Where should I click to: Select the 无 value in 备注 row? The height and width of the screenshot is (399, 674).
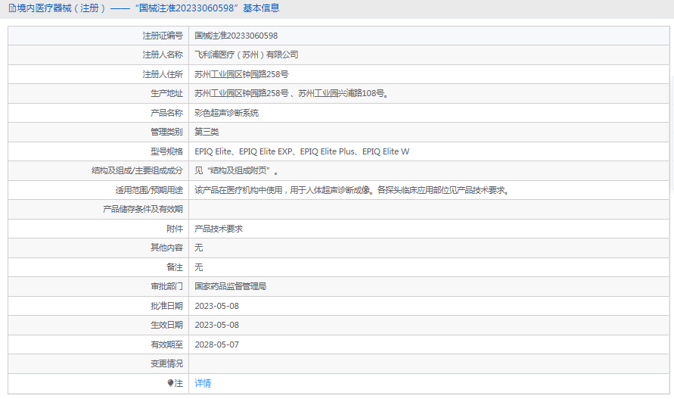[x=199, y=267]
